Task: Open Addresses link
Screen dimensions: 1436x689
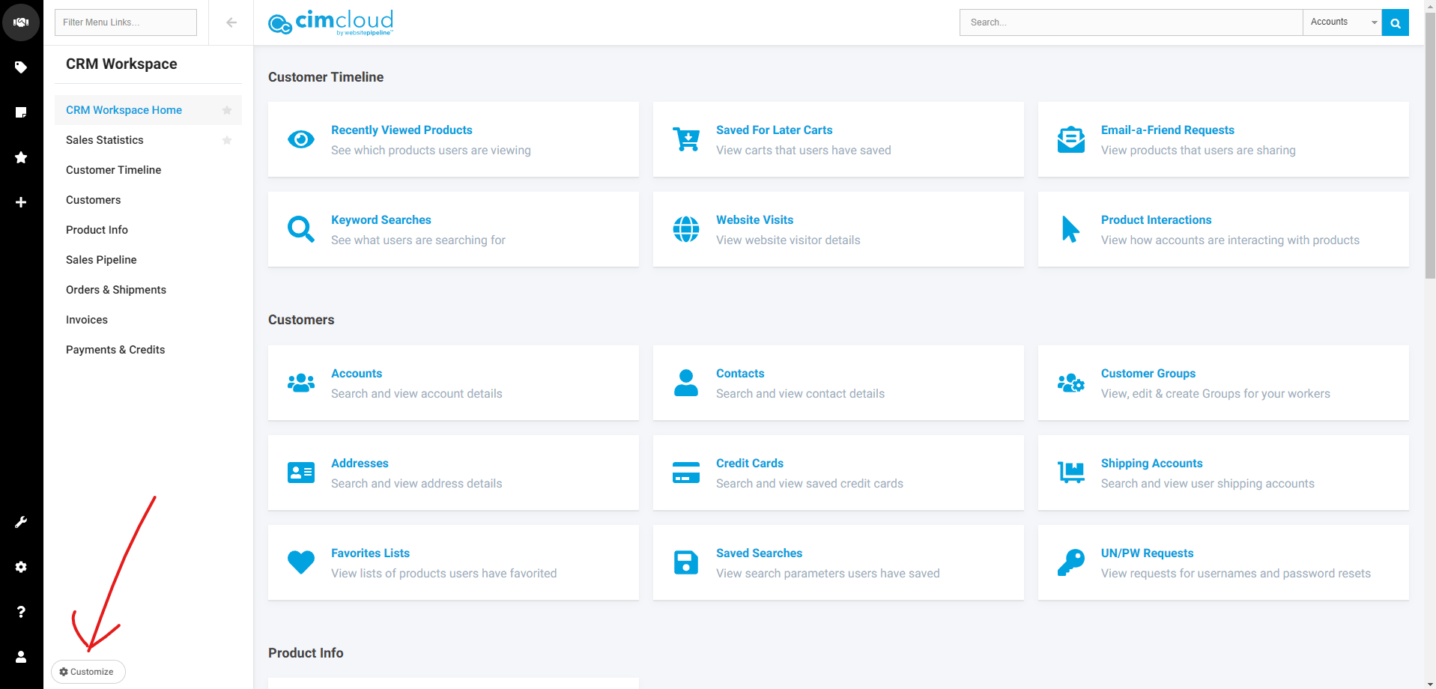Action: (360, 464)
